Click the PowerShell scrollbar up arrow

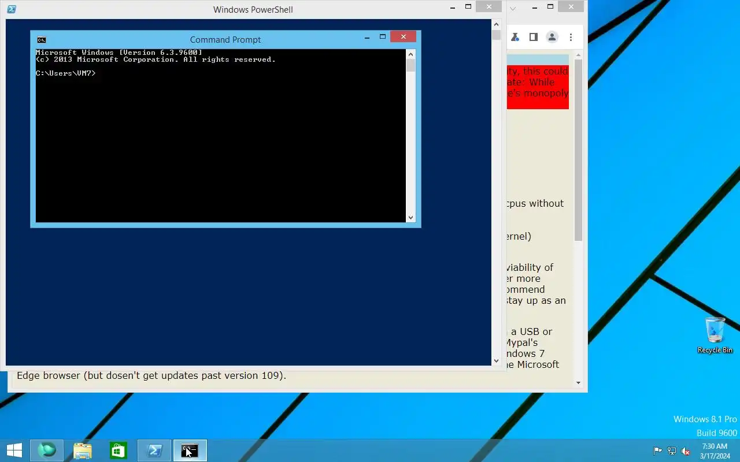(x=496, y=24)
